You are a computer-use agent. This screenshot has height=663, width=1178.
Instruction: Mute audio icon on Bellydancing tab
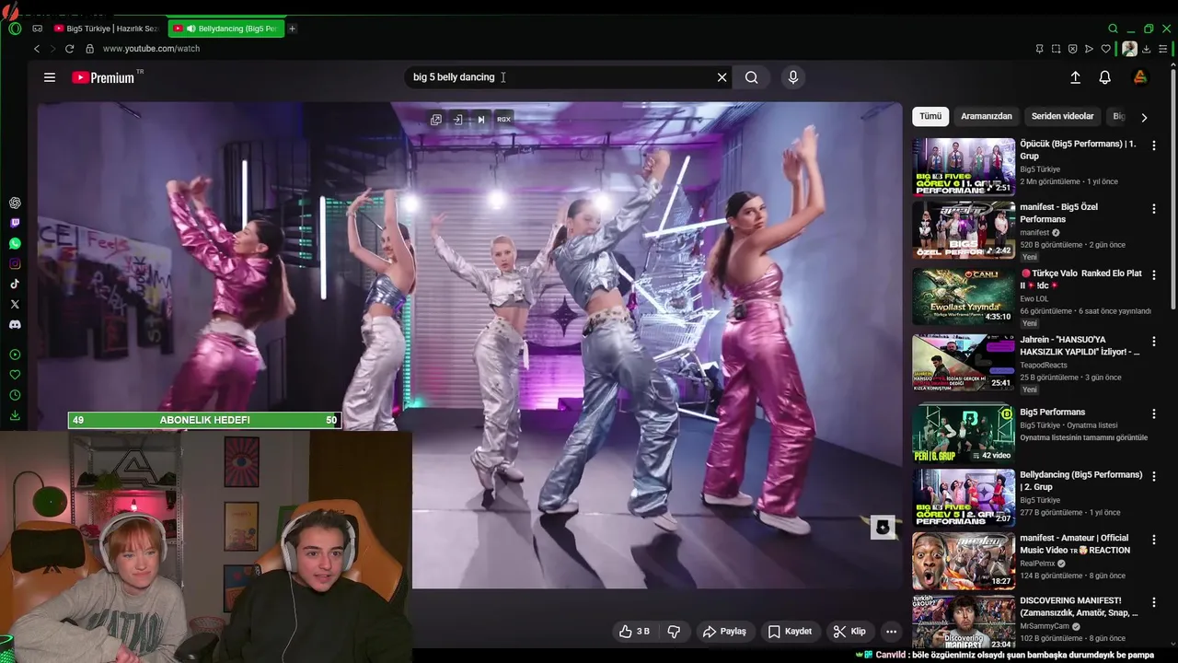[191, 29]
